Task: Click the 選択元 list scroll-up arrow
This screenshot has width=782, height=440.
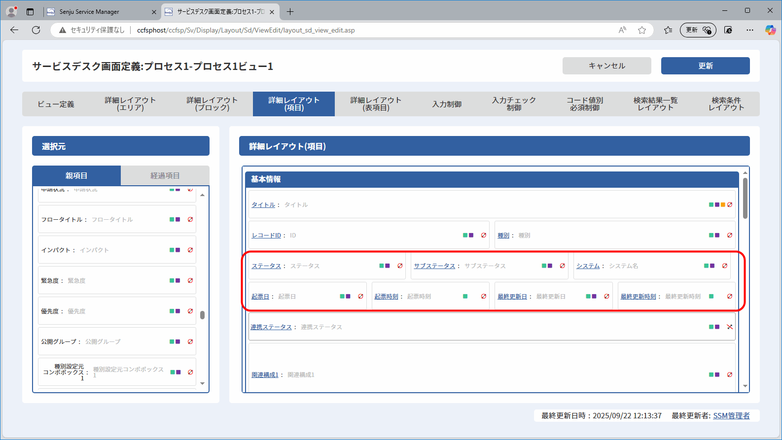Action: click(x=202, y=195)
